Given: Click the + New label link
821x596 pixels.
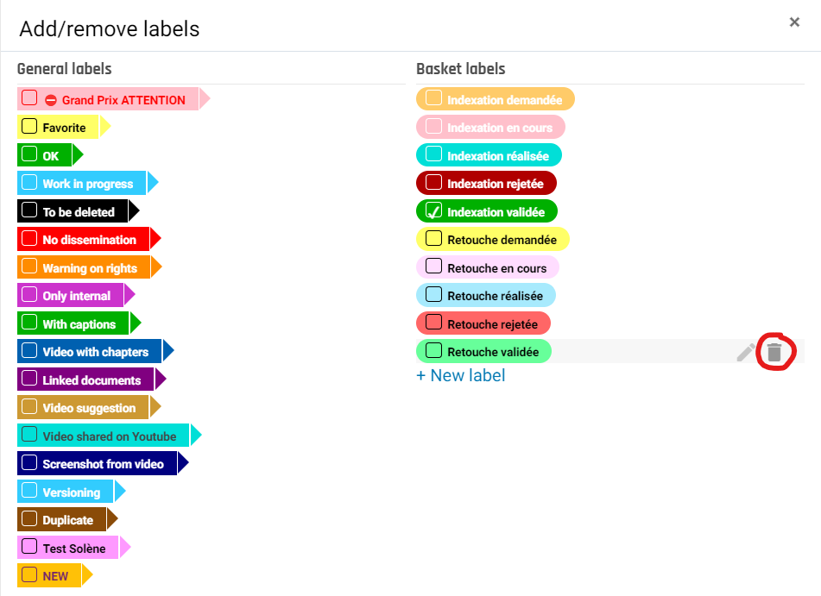Looking at the screenshot, I should (x=461, y=375).
